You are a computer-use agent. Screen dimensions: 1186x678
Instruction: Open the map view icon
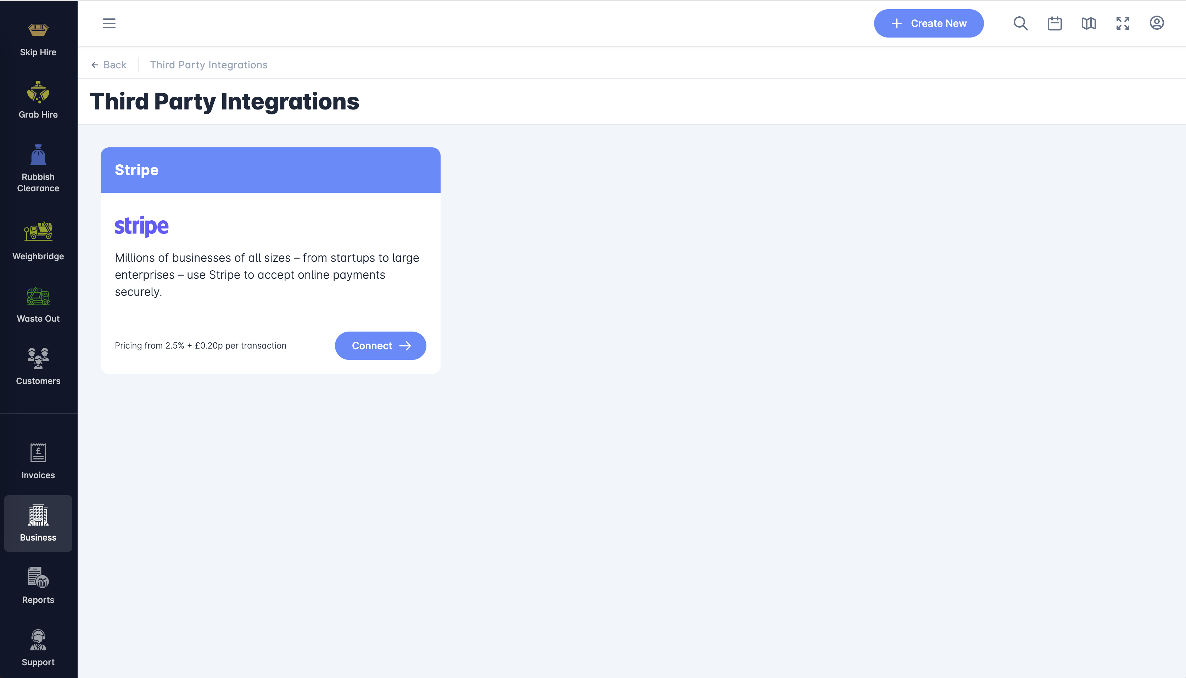(1089, 23)
